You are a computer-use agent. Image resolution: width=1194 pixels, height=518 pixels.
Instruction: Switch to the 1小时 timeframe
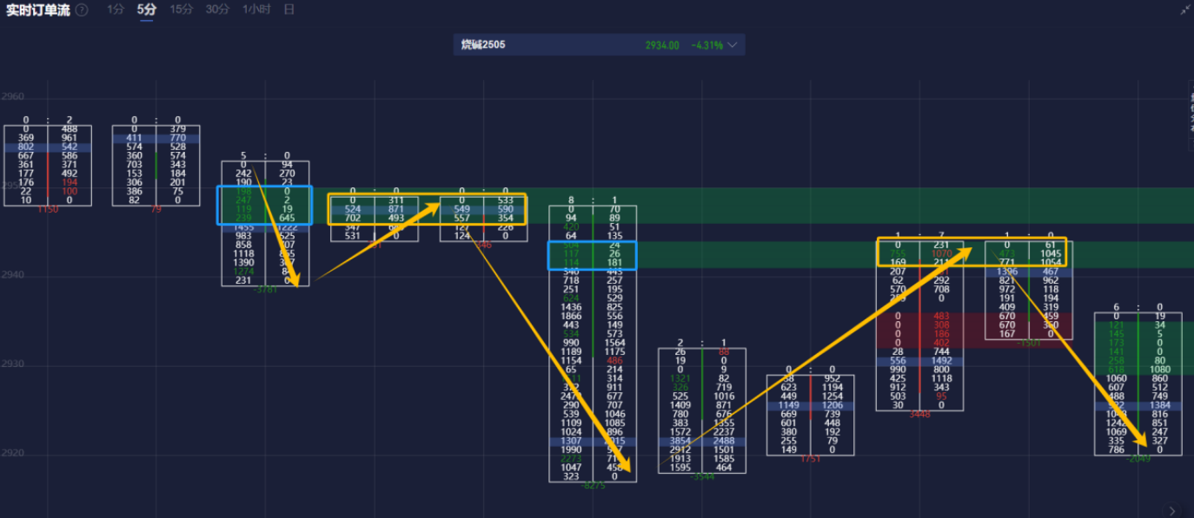[256, 10]
